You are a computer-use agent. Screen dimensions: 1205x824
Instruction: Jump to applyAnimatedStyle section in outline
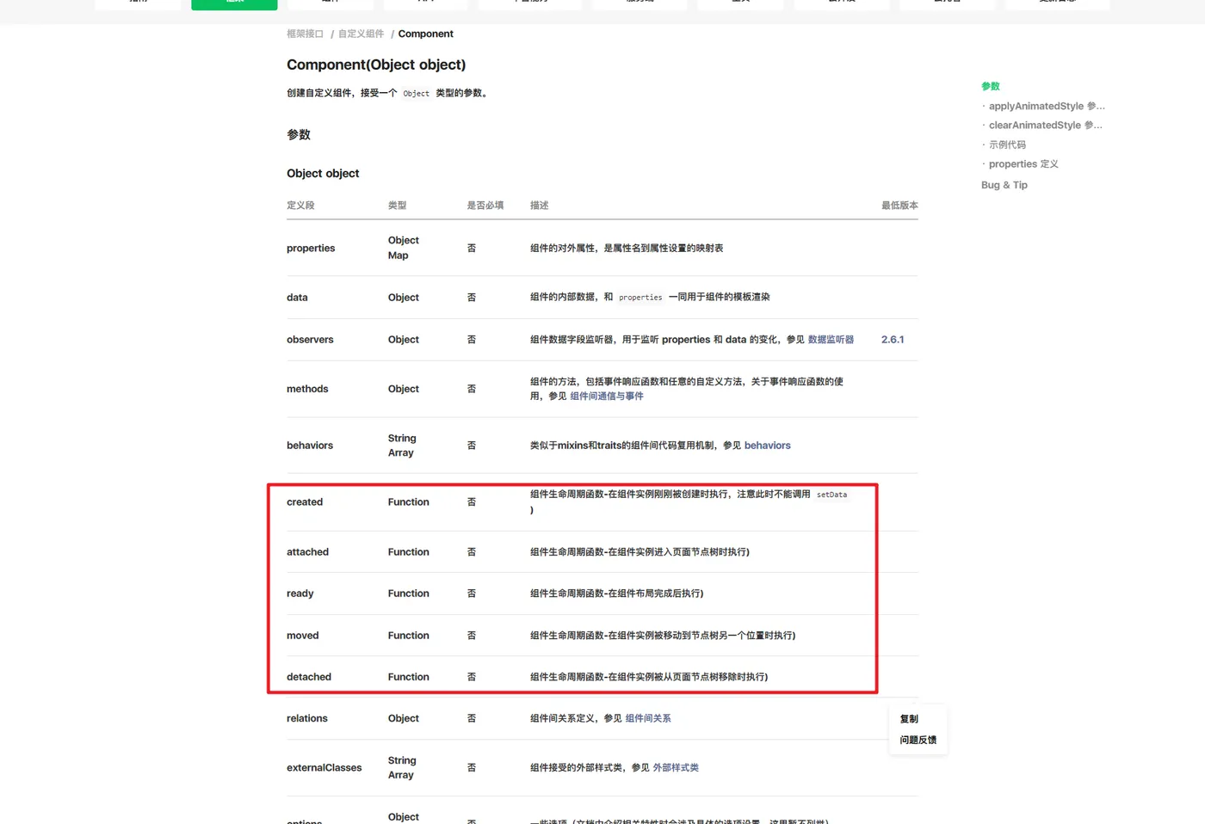coord(1047,106)
